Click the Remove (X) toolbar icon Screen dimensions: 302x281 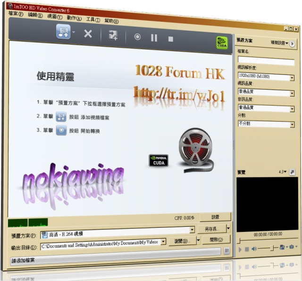click(x=88, y=33)
